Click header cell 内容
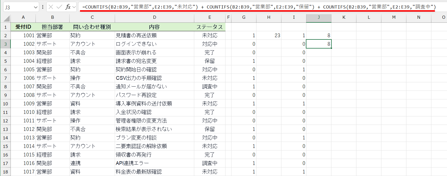Screen dimensions: 447x176 click(154, 27)
